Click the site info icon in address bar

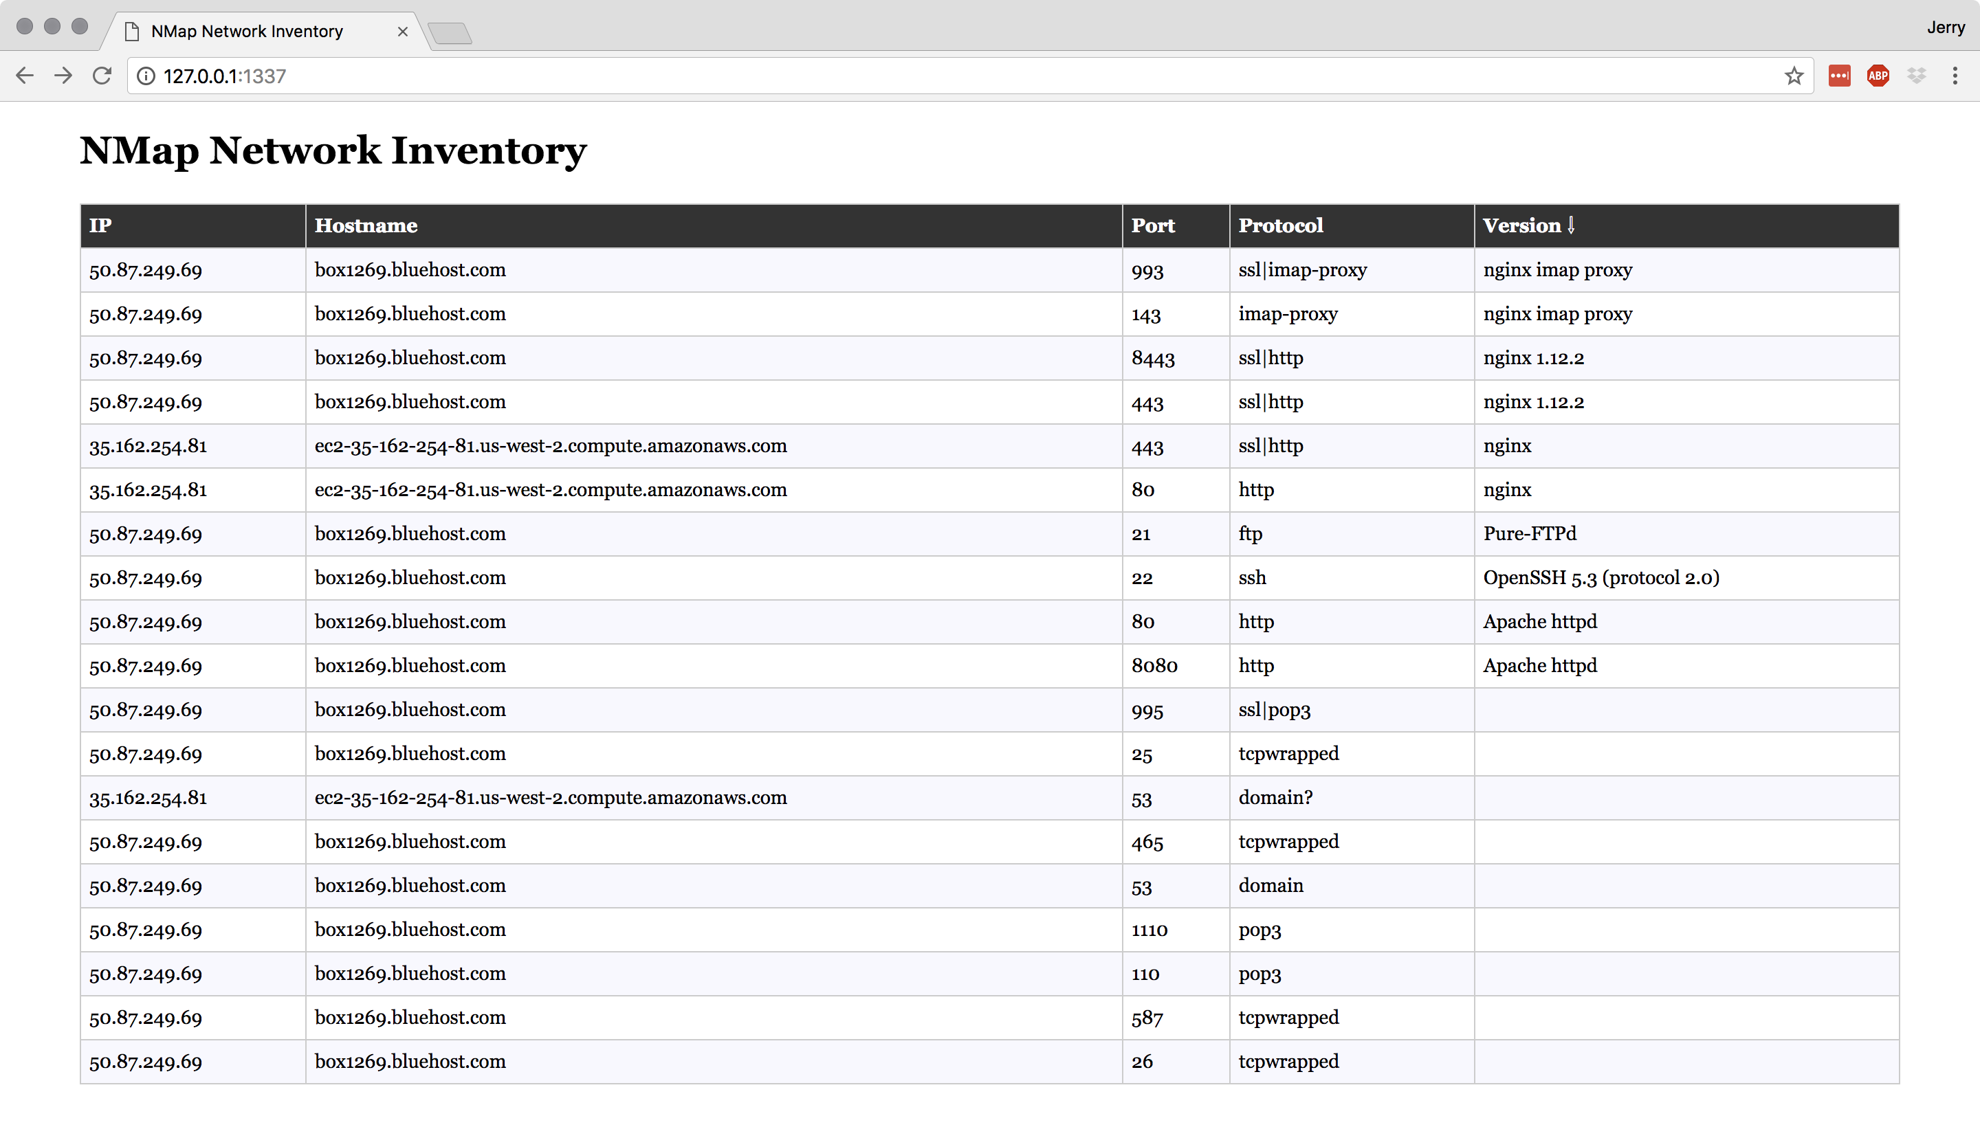146,76
